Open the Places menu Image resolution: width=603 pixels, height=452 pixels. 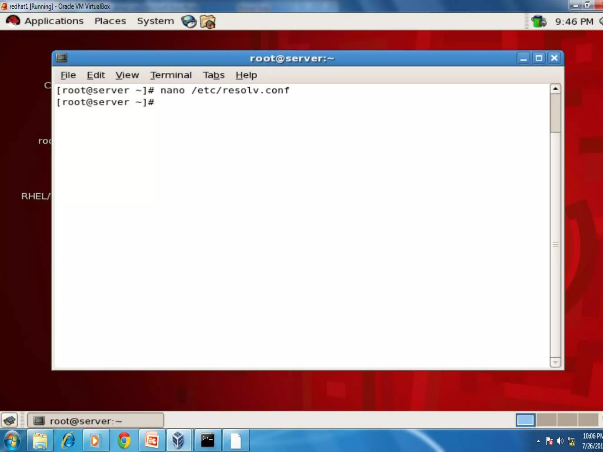(110, 21)
